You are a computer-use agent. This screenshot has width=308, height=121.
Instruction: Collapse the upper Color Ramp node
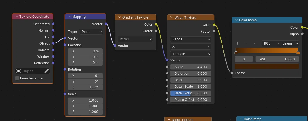pyautogui.click(x=236, y=20)
